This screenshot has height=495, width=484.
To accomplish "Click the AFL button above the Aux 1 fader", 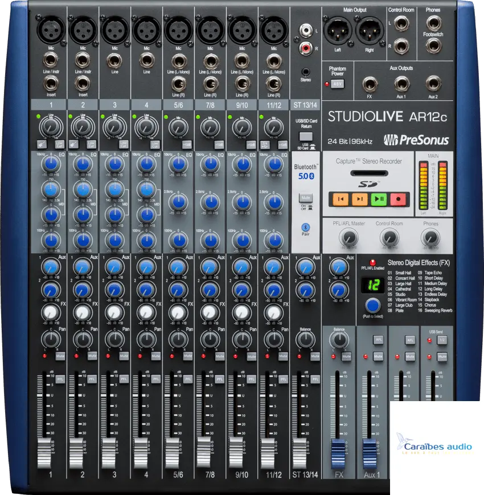I will pos(378,340).
